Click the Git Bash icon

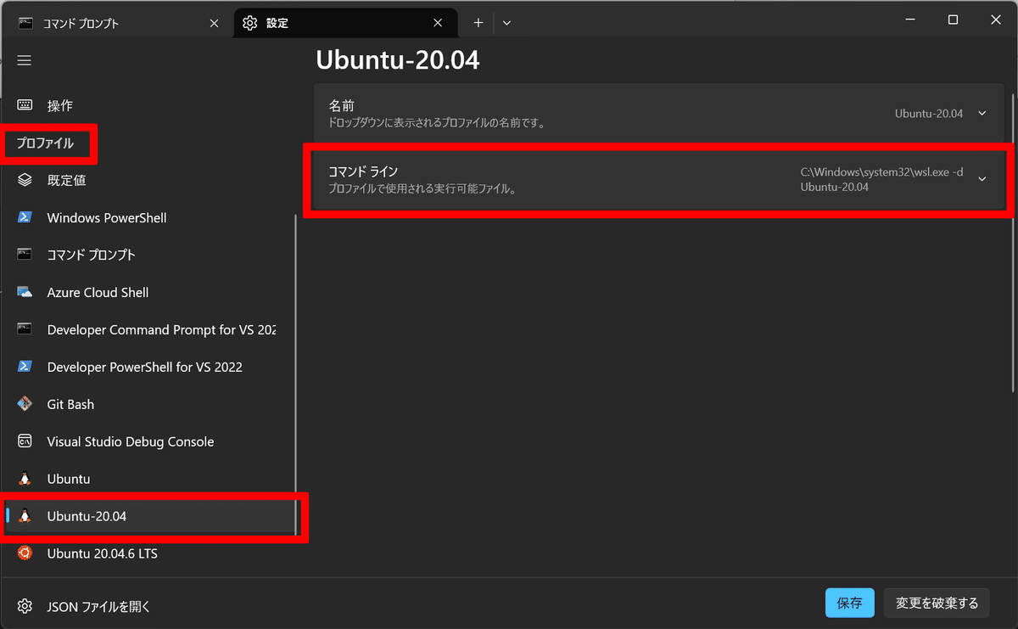click(25, 404)
